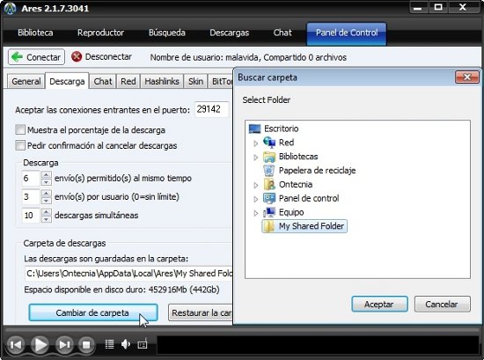Click the Red network icon in the tree
Image resolution: width=484 pixels, height=360 pixels.
pos(269,143)
